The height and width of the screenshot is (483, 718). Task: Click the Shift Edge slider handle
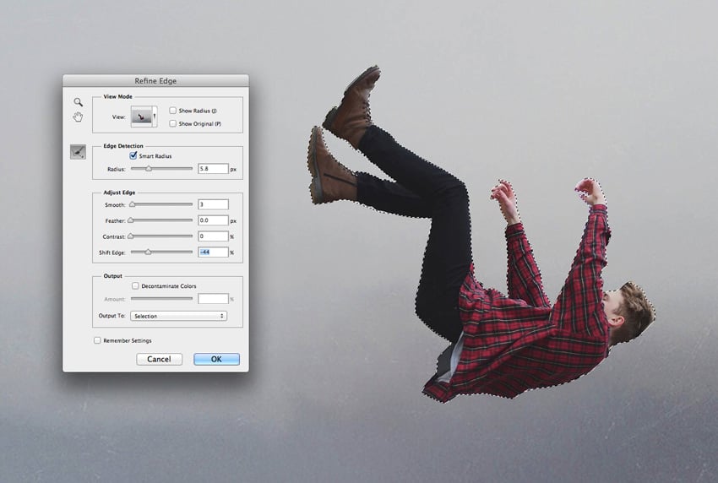coord(148,252)
